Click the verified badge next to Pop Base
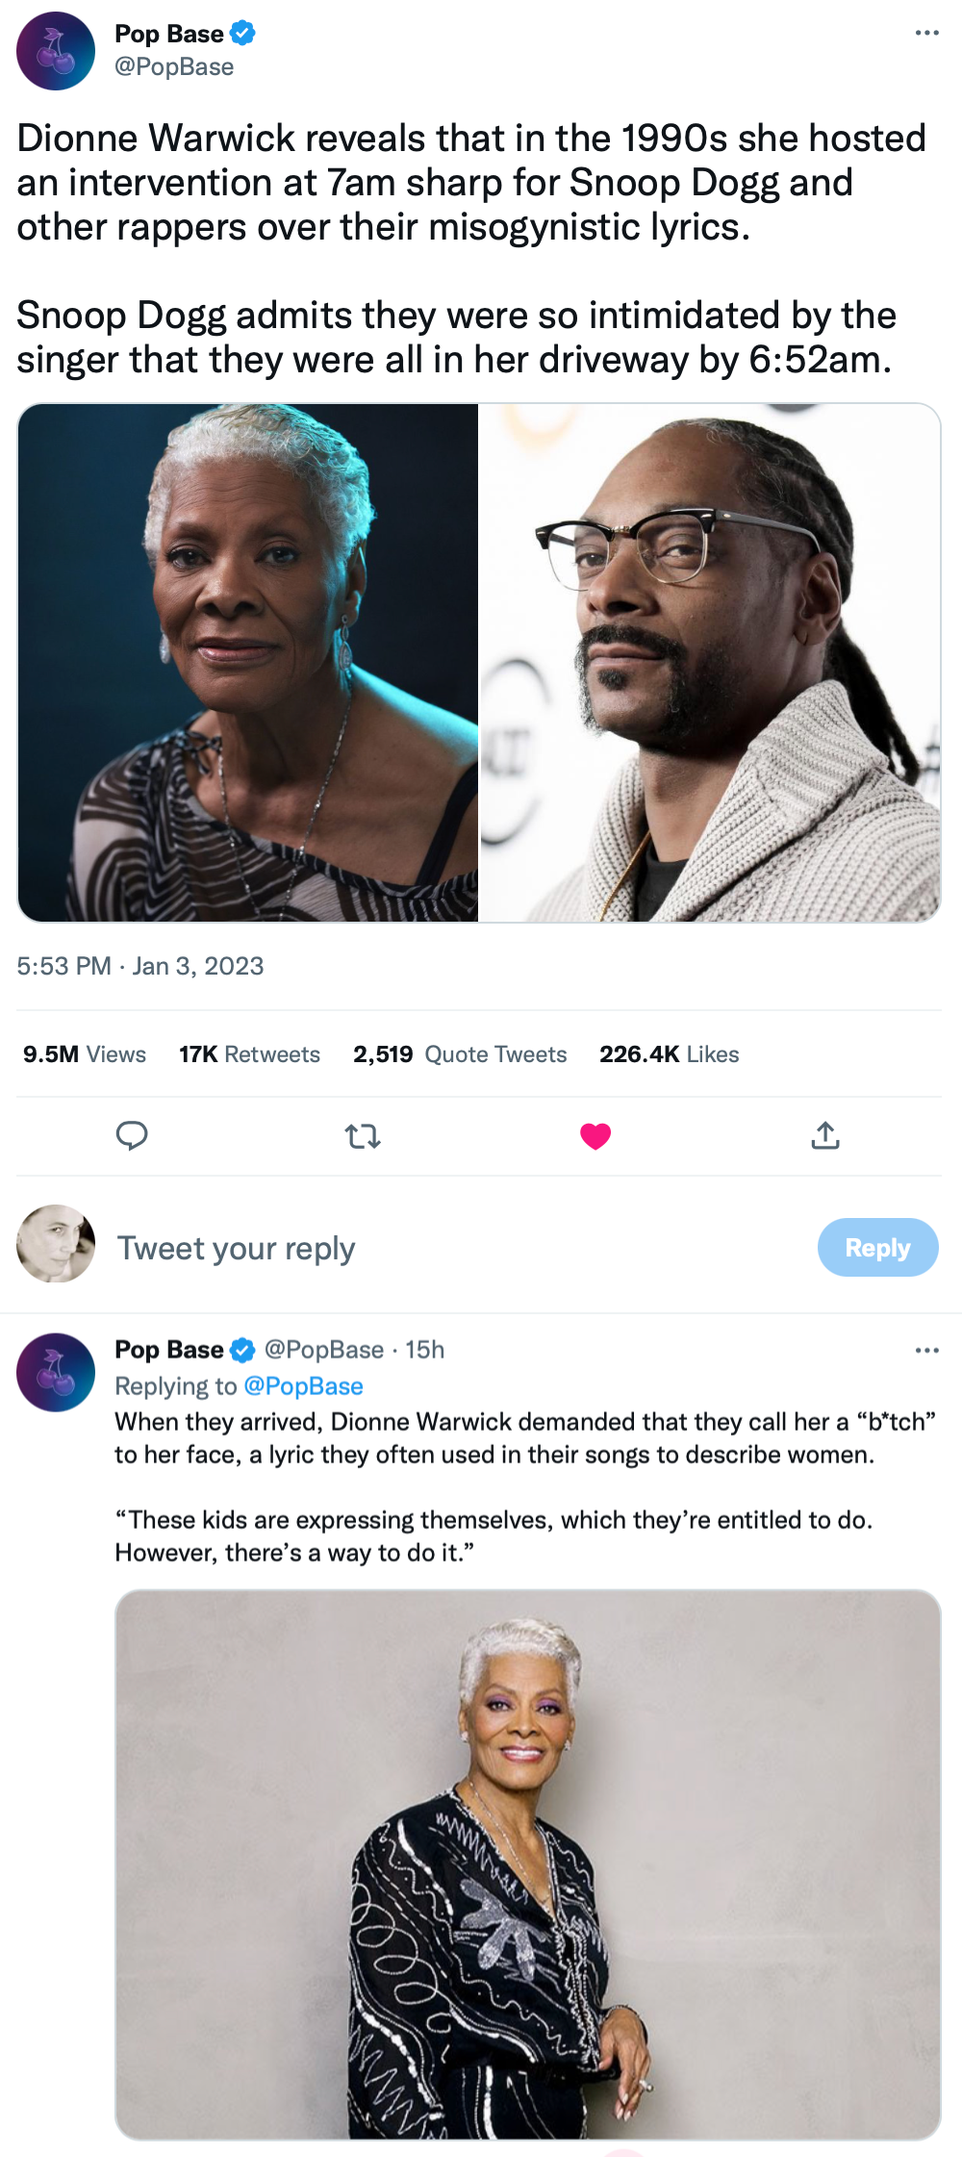Viewport: 962px width, 2157px height. tap(241, 32)
